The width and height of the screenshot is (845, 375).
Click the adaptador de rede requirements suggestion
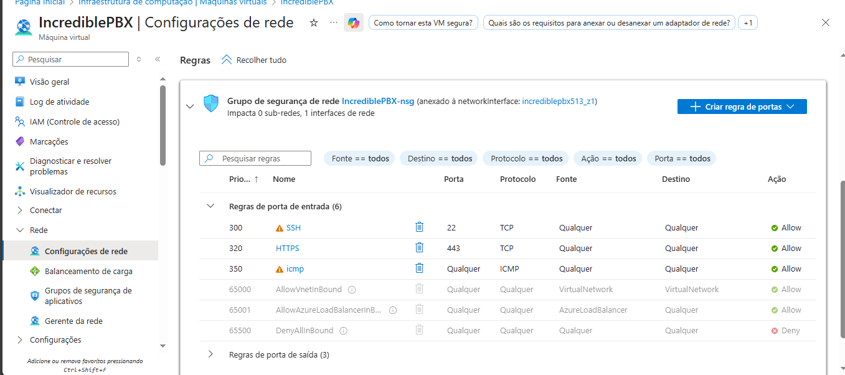coord(609,22)
